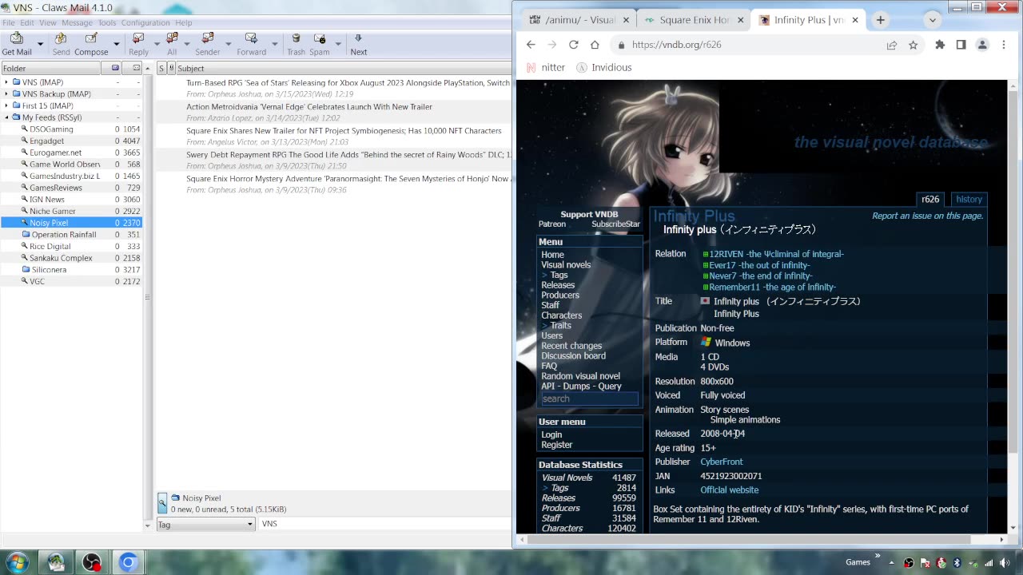Click the browser home icon

pyautogui.click(x=595, y=45)
